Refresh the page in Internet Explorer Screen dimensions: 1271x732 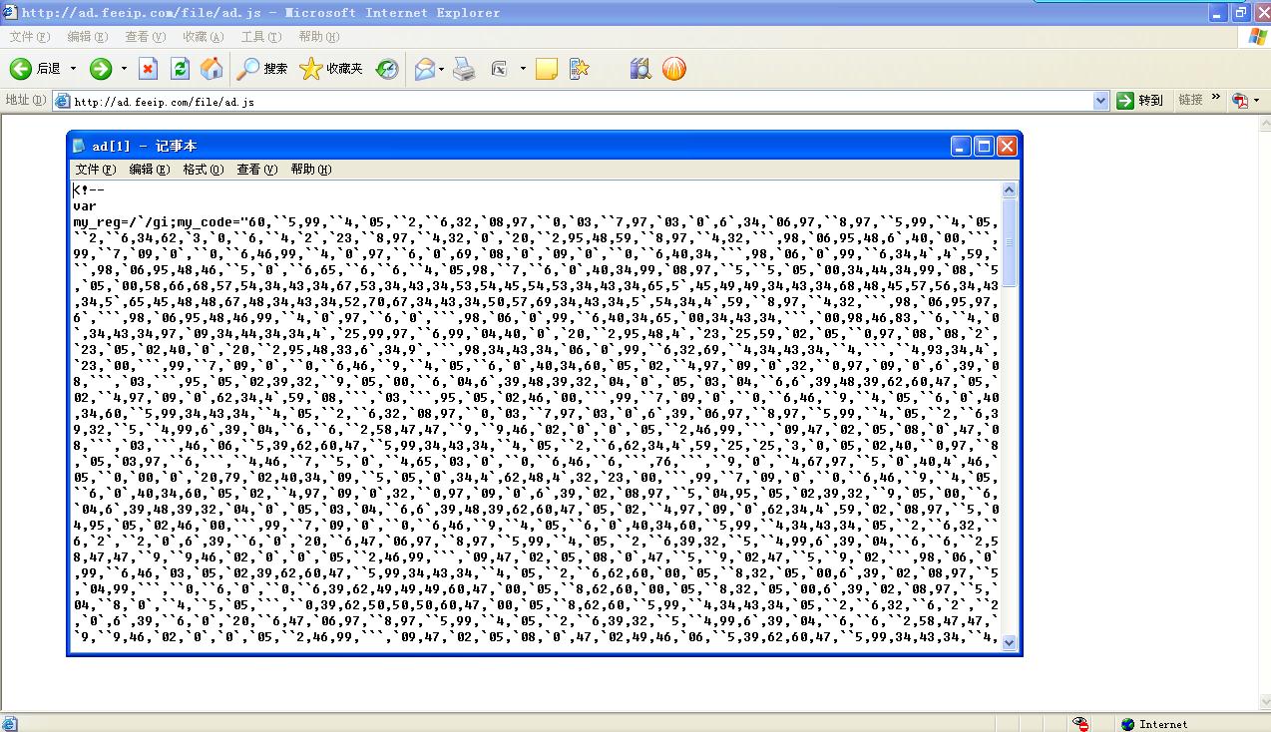[x=180, y=69]
